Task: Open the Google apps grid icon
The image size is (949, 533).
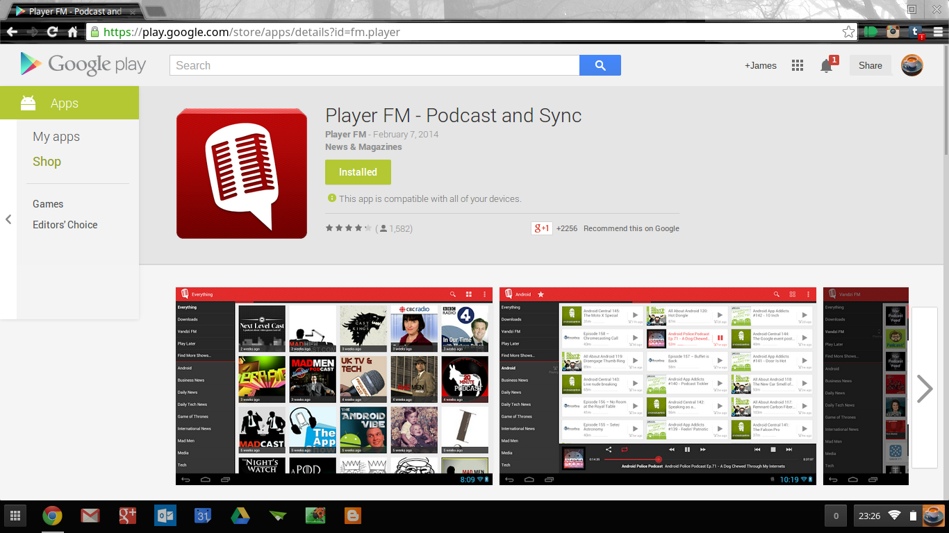Action: click(x=798, y=65)
